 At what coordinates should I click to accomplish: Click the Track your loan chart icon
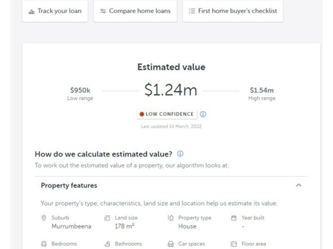32,11
